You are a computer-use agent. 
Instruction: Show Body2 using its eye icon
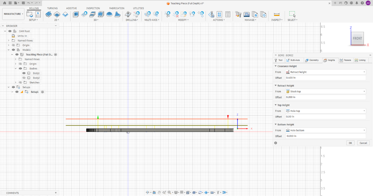(x=24, y=78)
